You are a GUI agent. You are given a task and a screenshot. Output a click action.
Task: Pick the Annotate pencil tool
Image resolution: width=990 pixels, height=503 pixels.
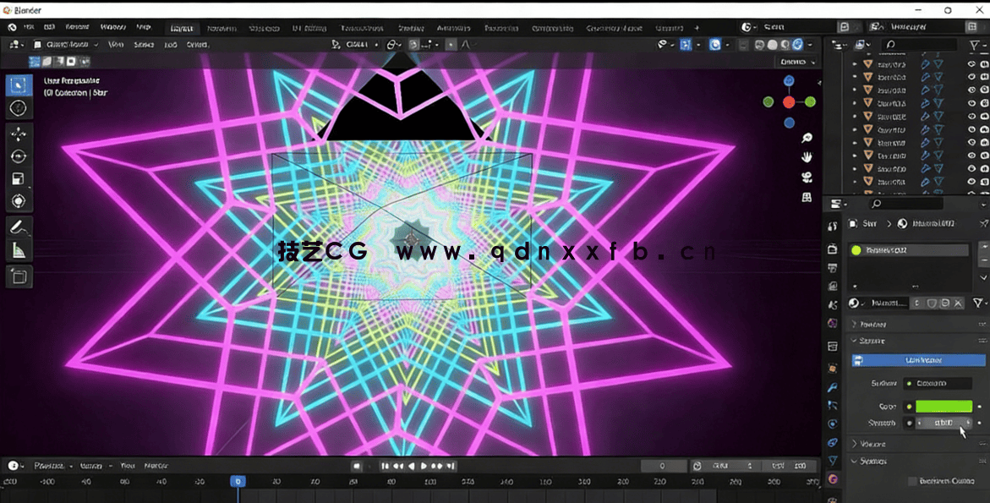(18, 227)
